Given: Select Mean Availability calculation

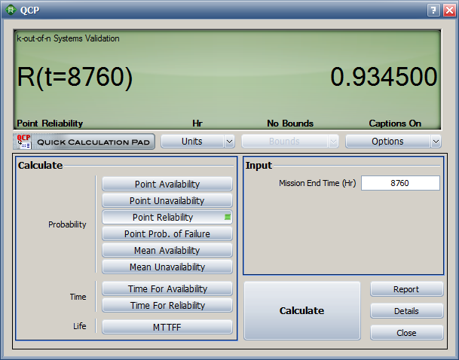Looking at the screenshot, I should (x=167, y=250).
